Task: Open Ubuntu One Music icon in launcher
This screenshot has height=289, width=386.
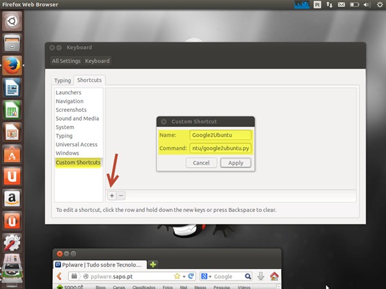Action: [x=12, y=220]
